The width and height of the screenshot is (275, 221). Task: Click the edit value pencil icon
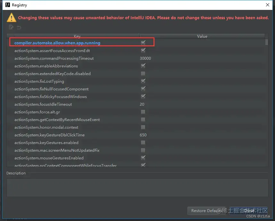pyautogui.click(x=11, y=27)
